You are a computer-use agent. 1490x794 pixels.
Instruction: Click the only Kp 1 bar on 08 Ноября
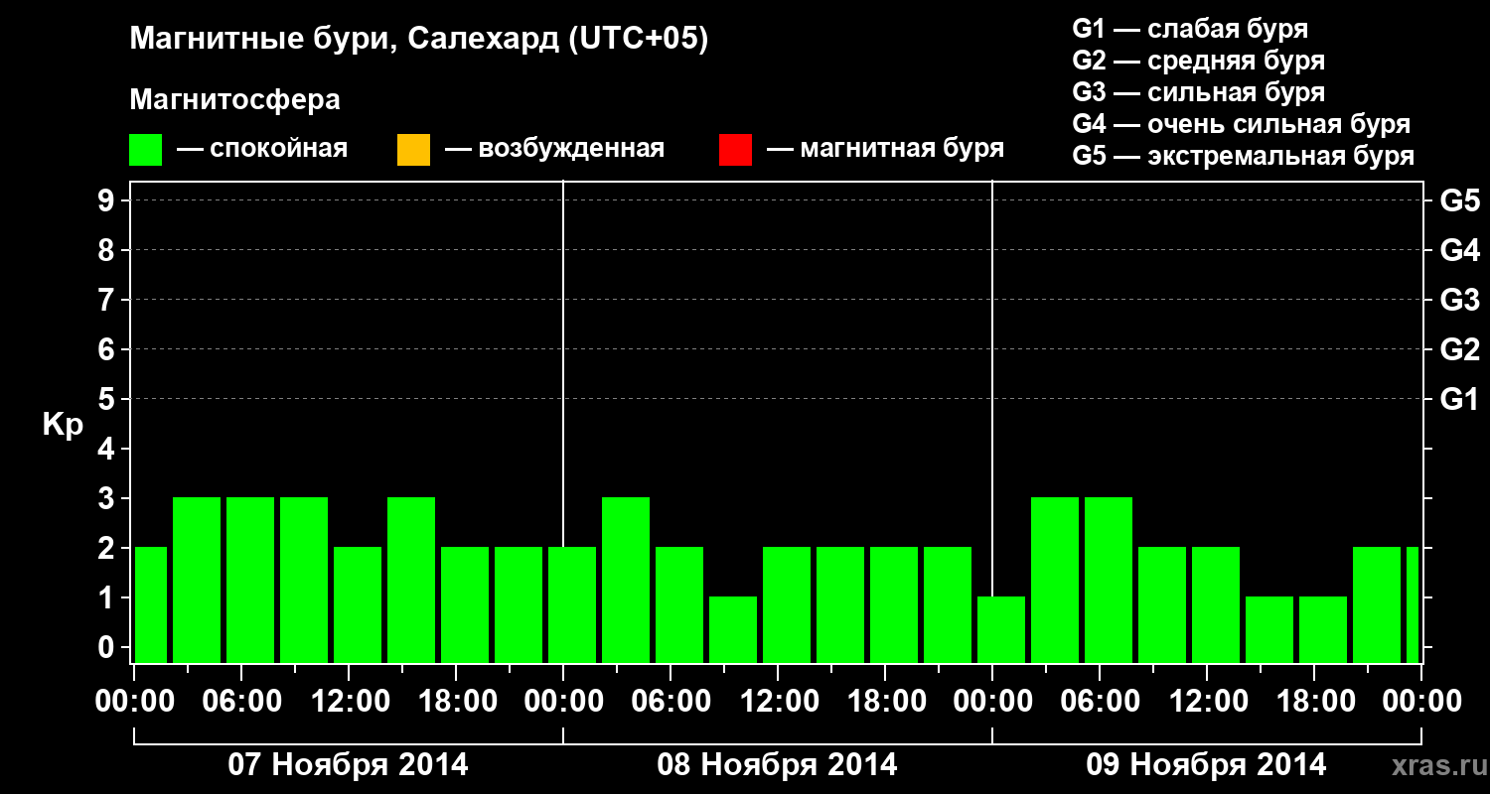coord(733,629)
